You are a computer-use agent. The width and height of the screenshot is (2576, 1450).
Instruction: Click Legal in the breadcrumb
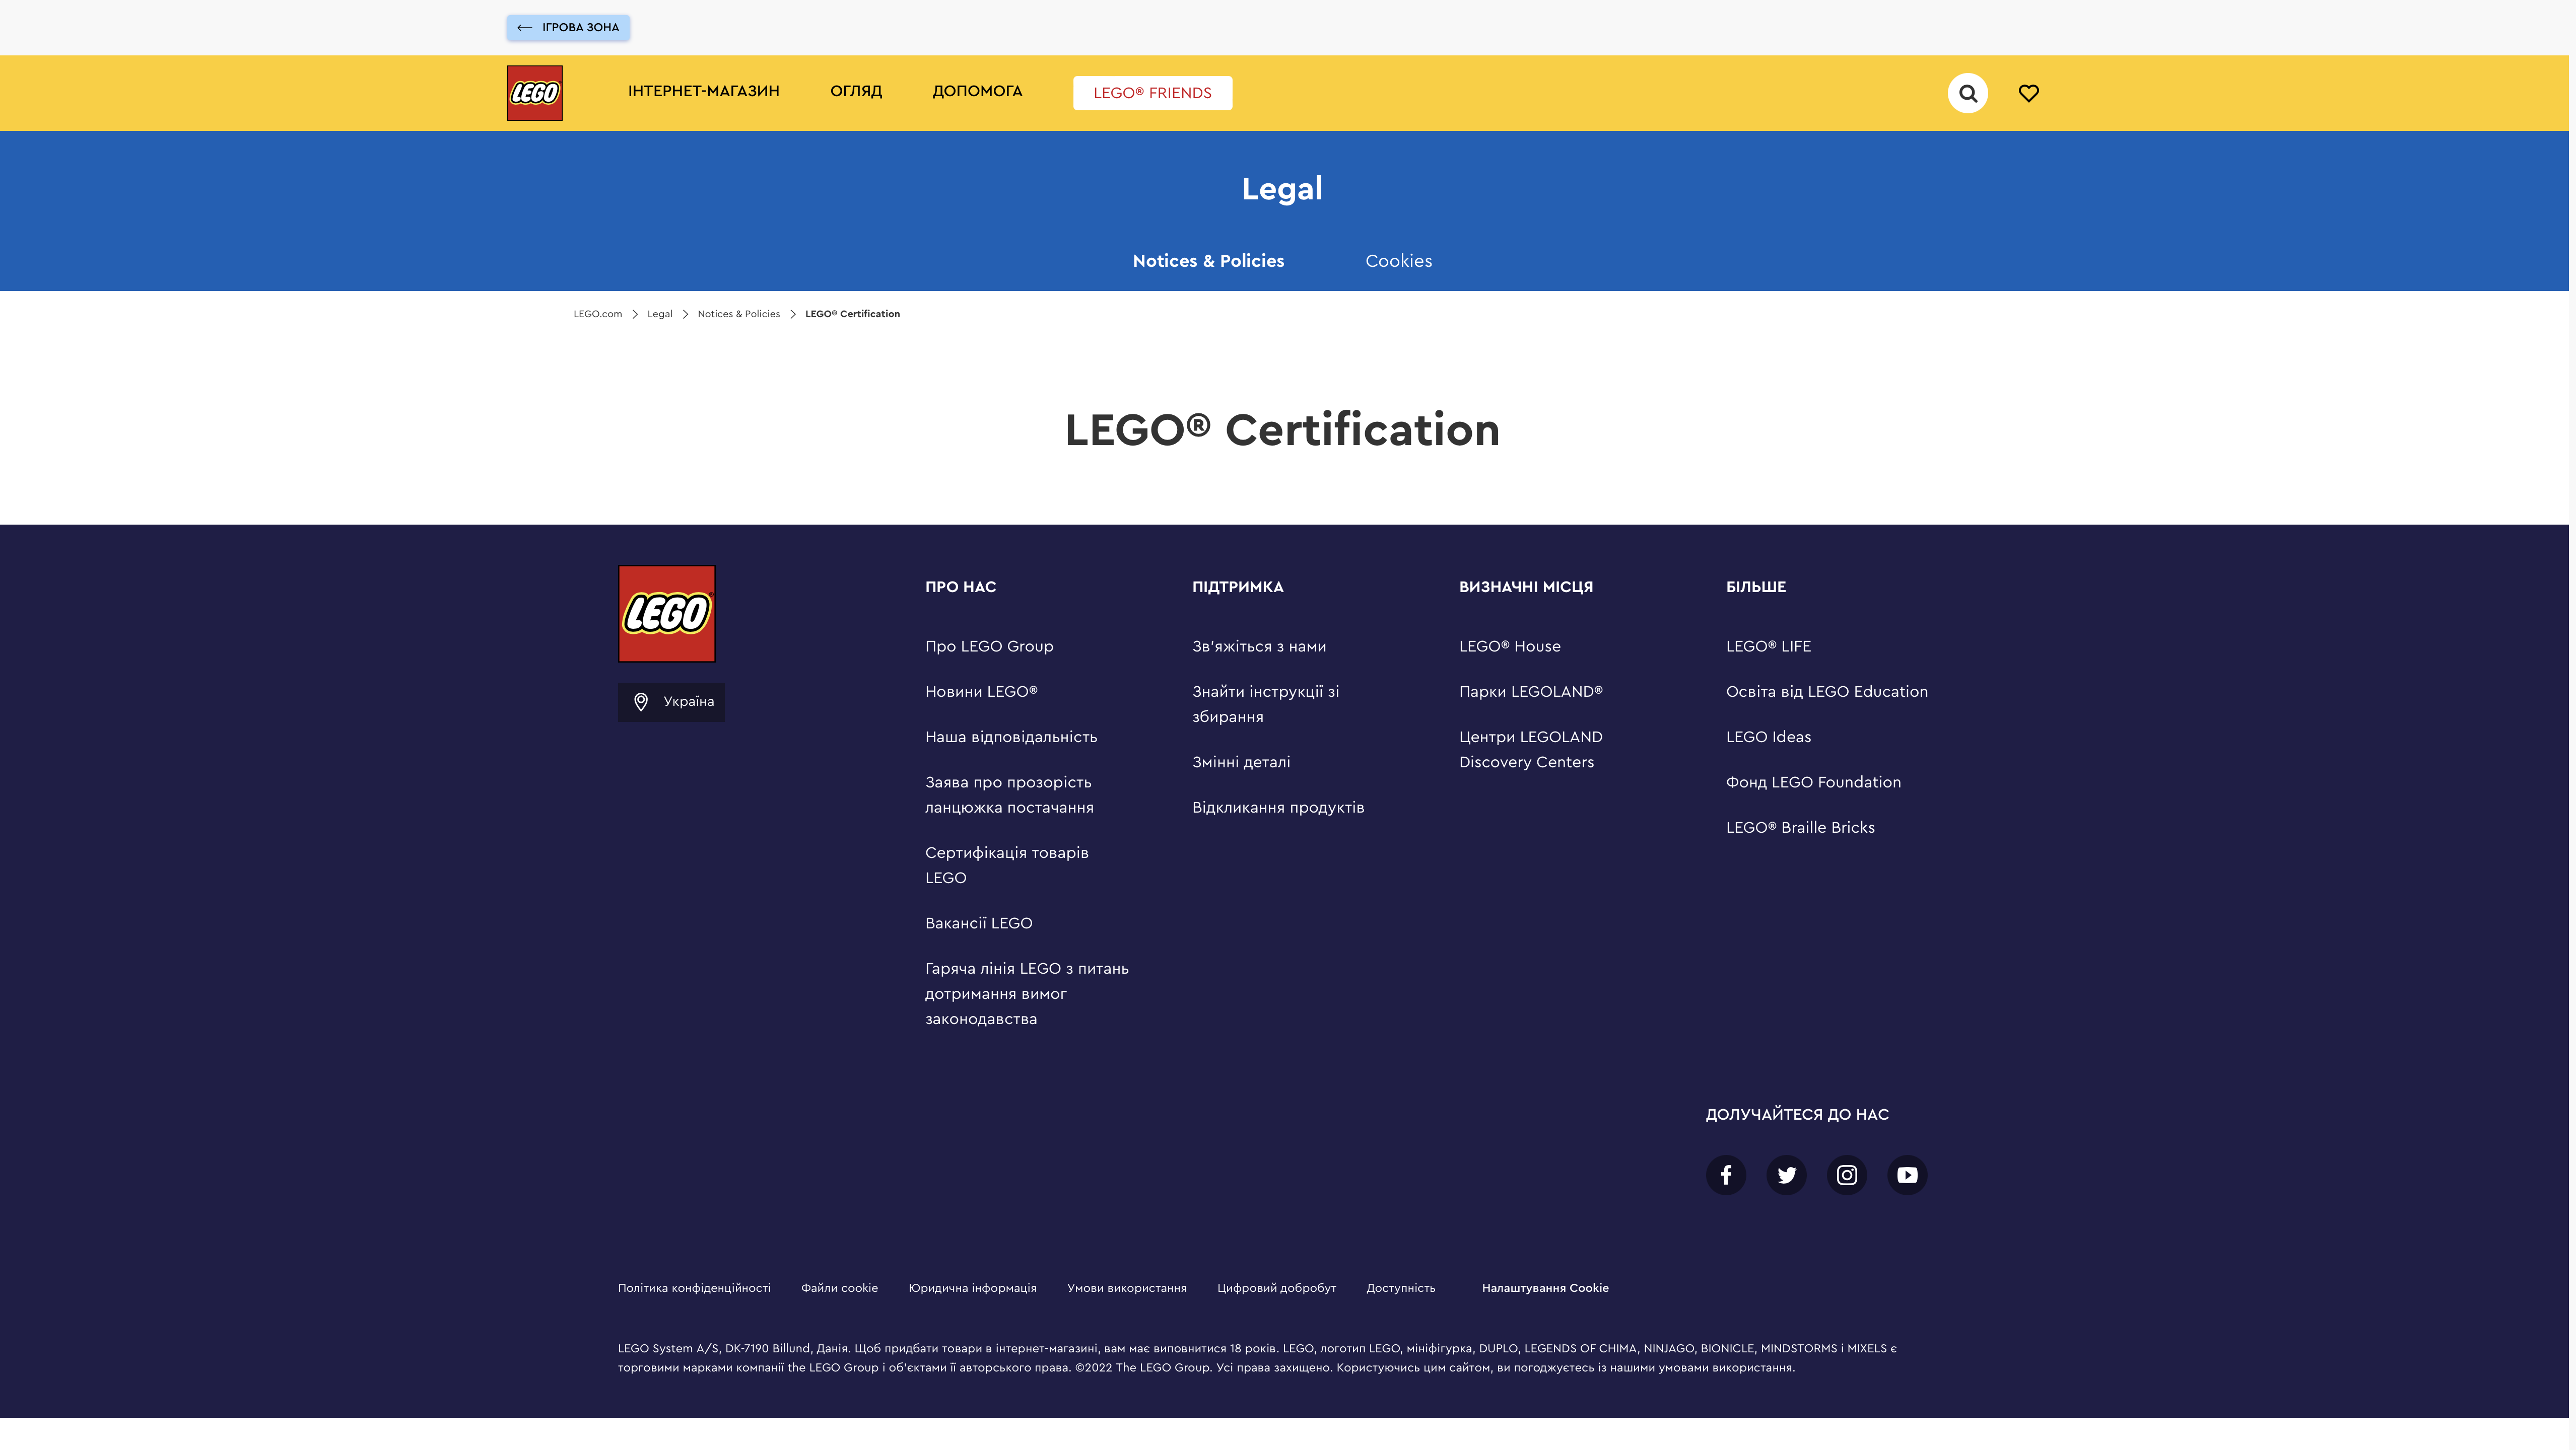[x=659, y=314]
